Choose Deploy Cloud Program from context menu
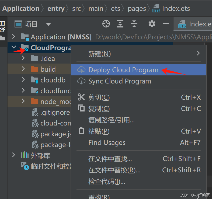The height and width of the screenshot is (199, 212). pyautogui.click(x=139, y=70)
